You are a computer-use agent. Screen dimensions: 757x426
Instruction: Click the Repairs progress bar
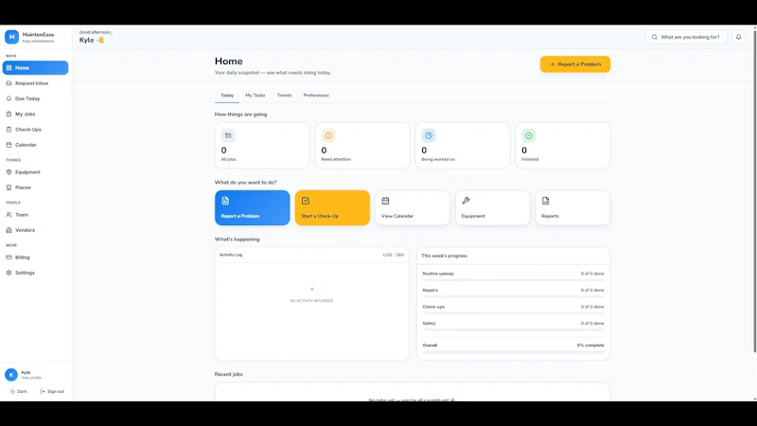click(x=513, y=296)
